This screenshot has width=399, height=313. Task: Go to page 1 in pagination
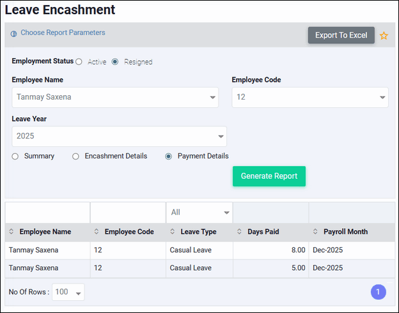378,292
